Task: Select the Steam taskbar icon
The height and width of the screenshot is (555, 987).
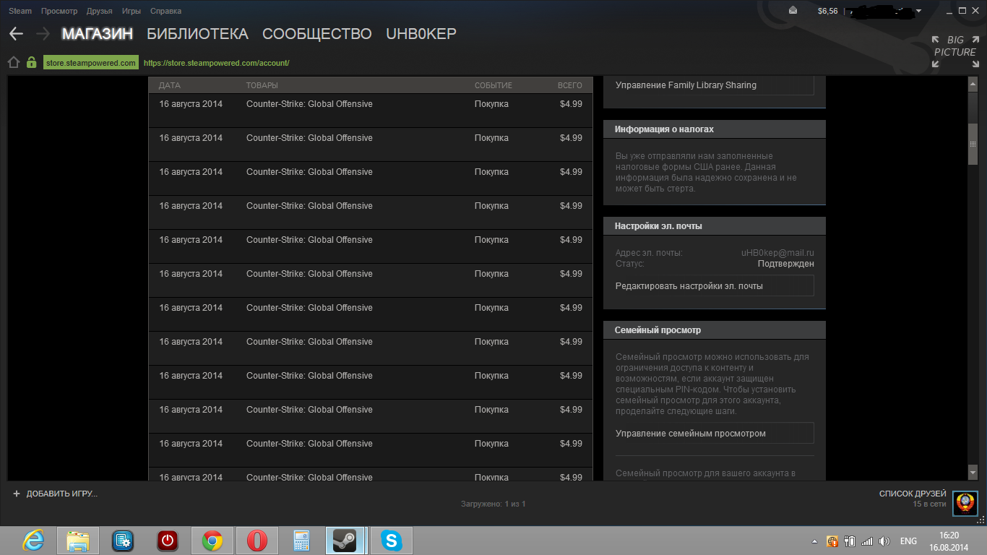Action: (345, 541)
